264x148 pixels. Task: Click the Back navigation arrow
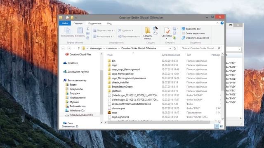[63, 49]
